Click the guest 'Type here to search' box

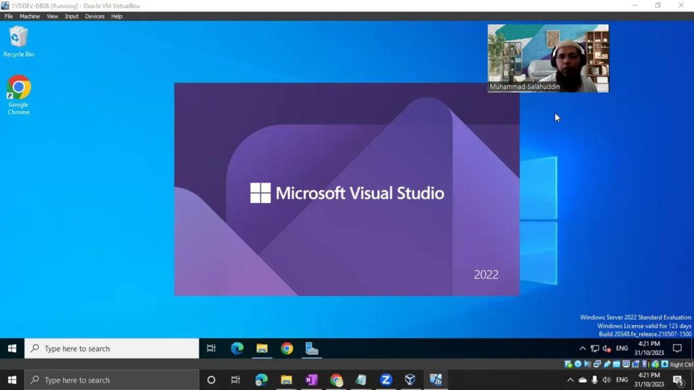112,349
